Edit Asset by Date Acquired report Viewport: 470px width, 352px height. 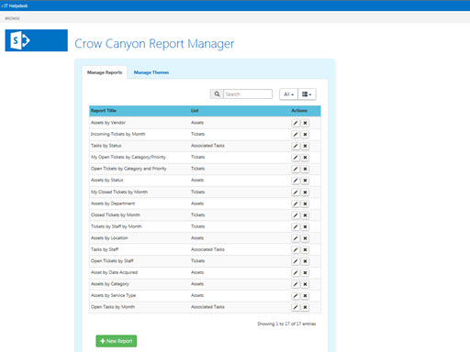coord(296,273)
